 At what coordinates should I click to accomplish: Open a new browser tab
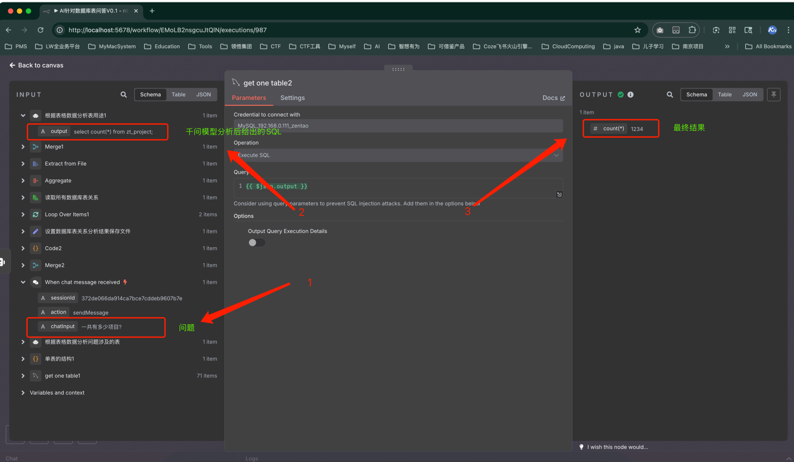152,11
